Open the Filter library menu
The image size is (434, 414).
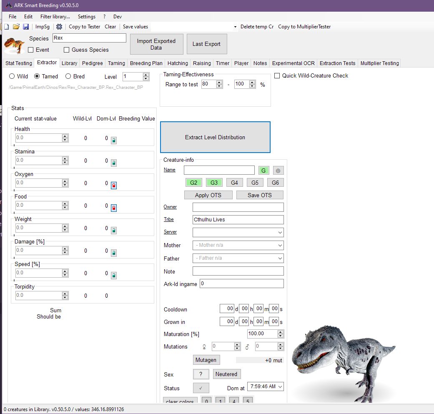(x=55, y=17)
